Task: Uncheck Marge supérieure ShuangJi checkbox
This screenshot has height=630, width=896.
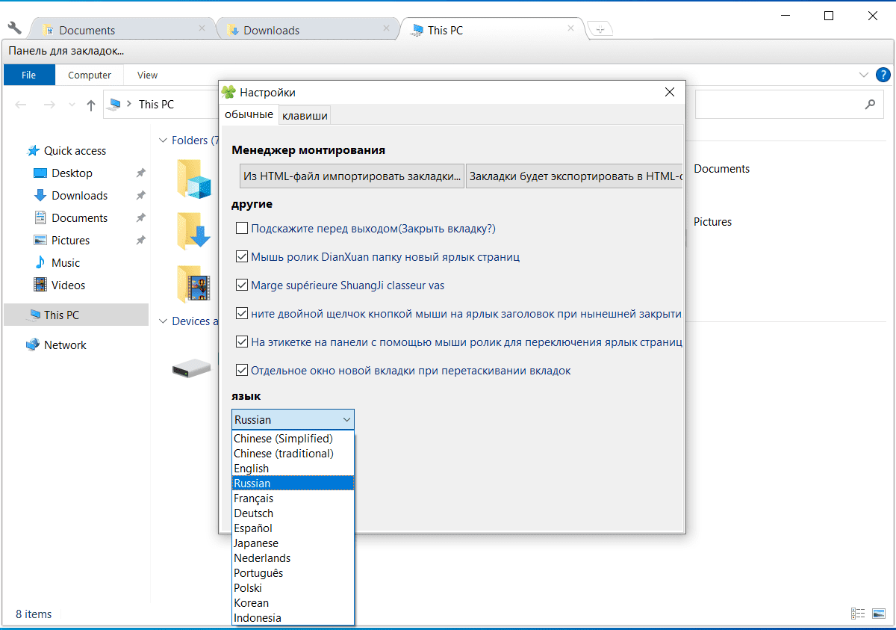Action: click(x=241, y=285)
